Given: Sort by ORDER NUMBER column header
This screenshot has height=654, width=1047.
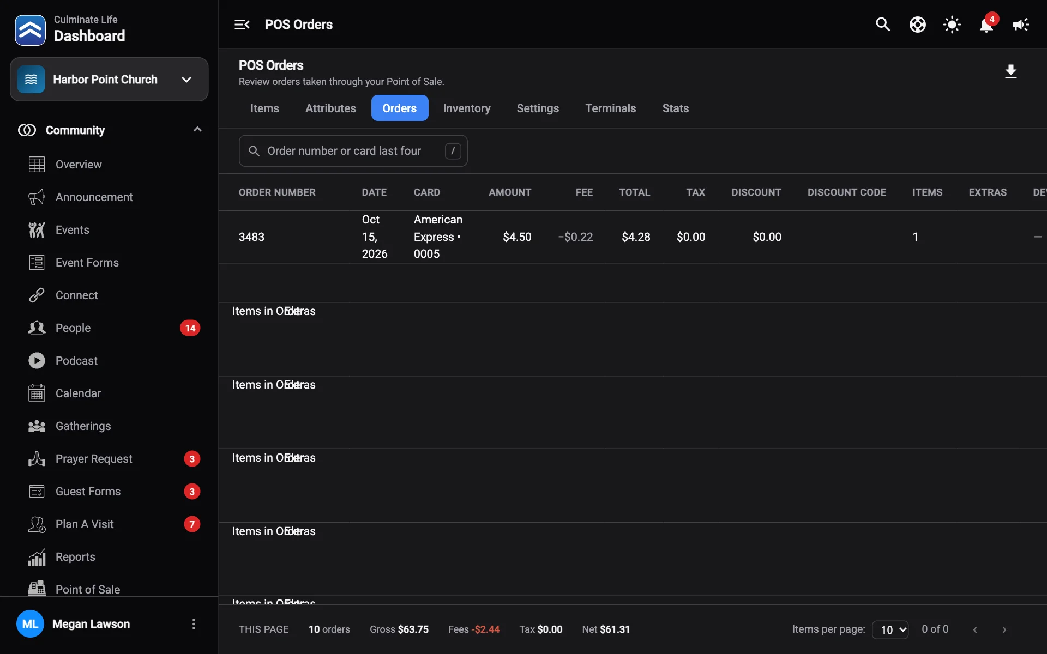Looking at the screenshot, I should click(x=277, y=192).
